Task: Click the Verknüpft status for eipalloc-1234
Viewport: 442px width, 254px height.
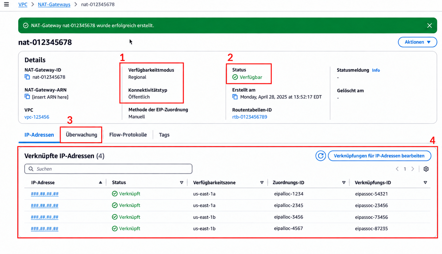Action: click(x=126, y=194)
